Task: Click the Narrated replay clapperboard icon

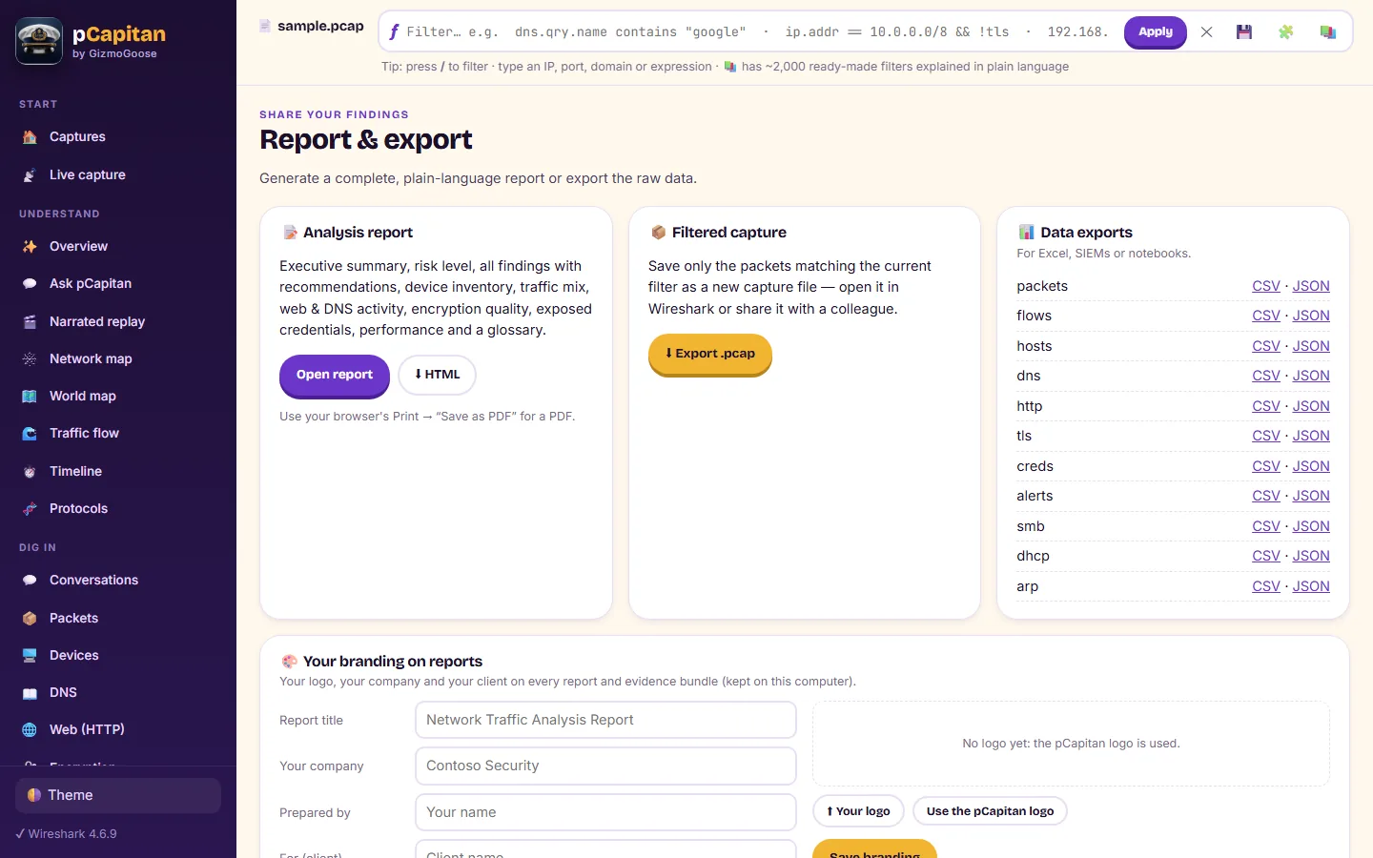Action: pos(30,322)
